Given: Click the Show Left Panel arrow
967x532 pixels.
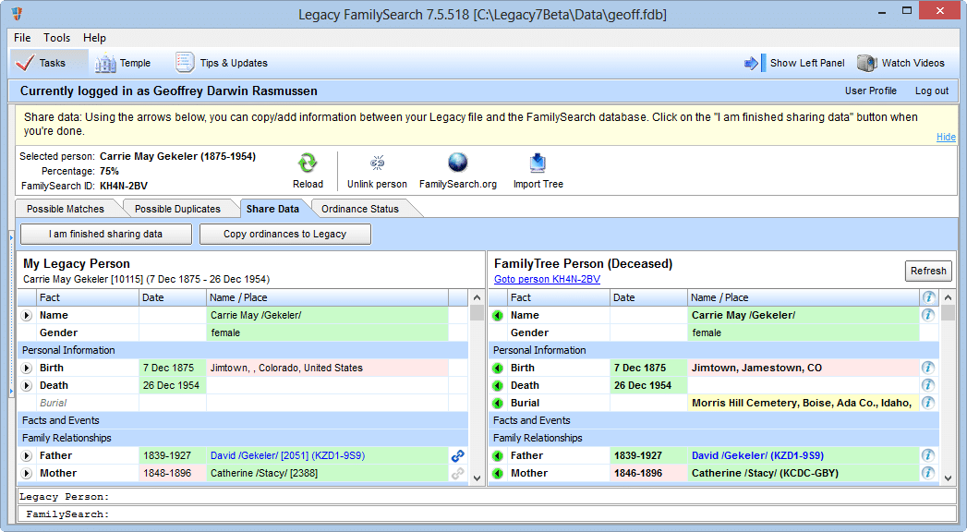Looking at the screenshot, I should pos(751,63).
